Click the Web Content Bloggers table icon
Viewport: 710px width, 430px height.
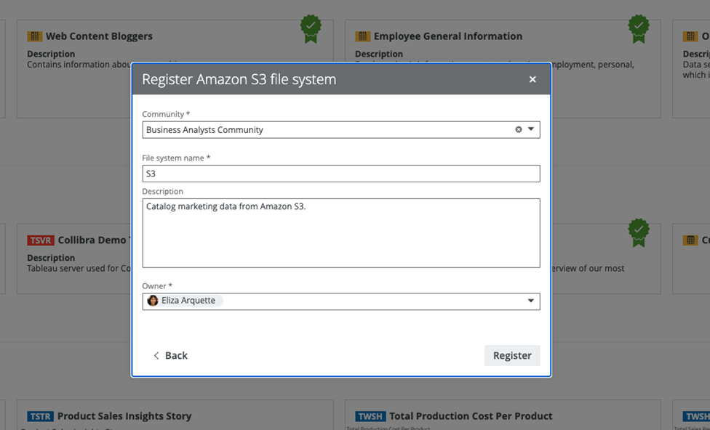tap(35, 36)
